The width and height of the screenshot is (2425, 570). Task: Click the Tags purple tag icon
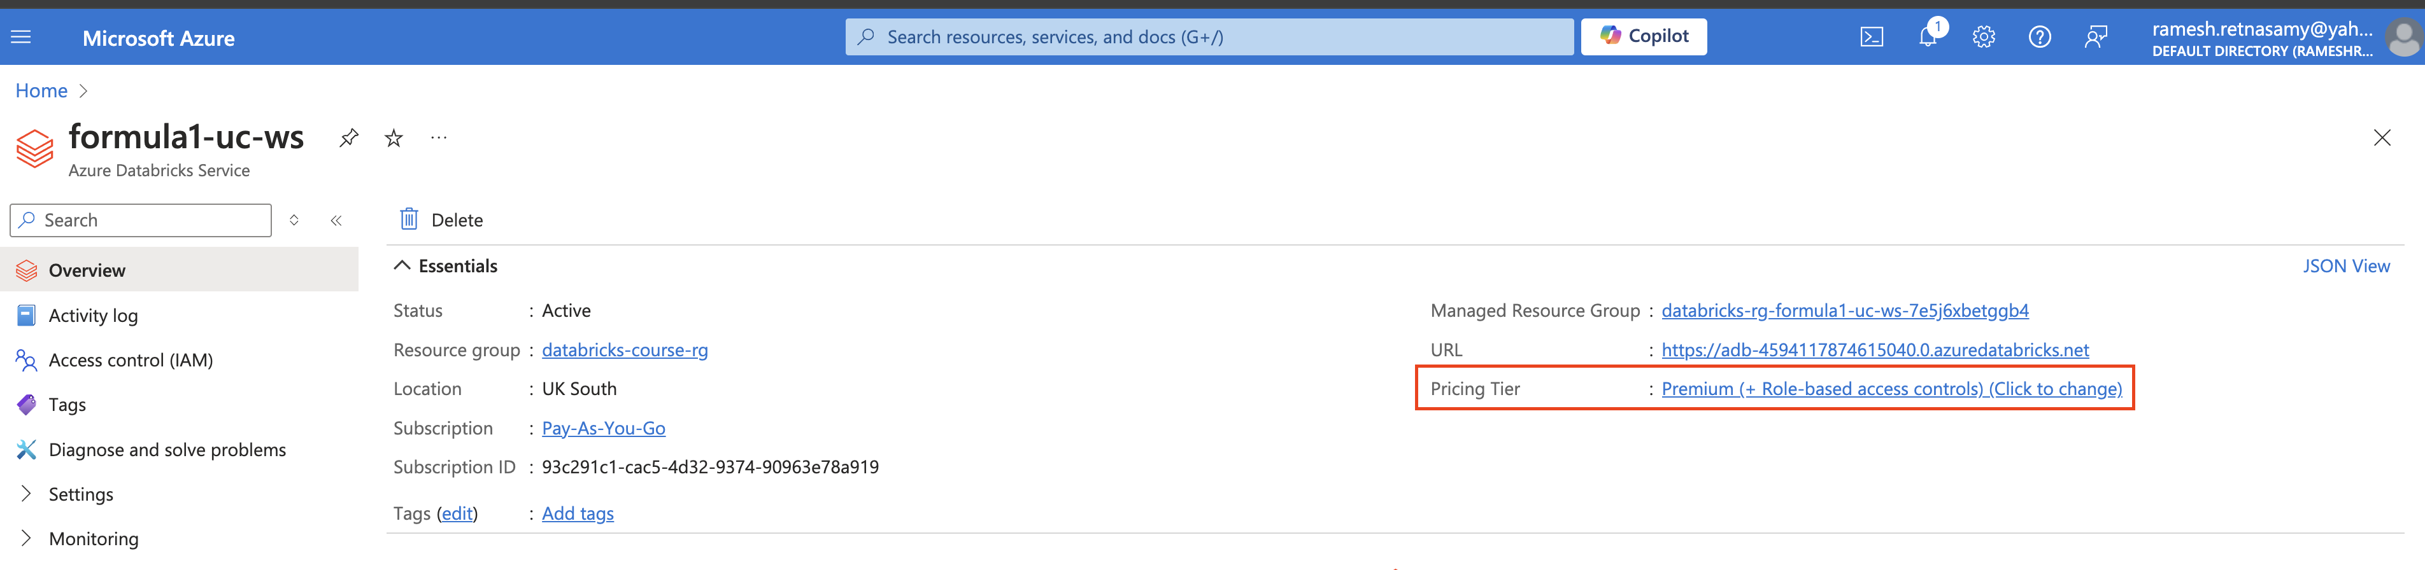click(26, 405)
